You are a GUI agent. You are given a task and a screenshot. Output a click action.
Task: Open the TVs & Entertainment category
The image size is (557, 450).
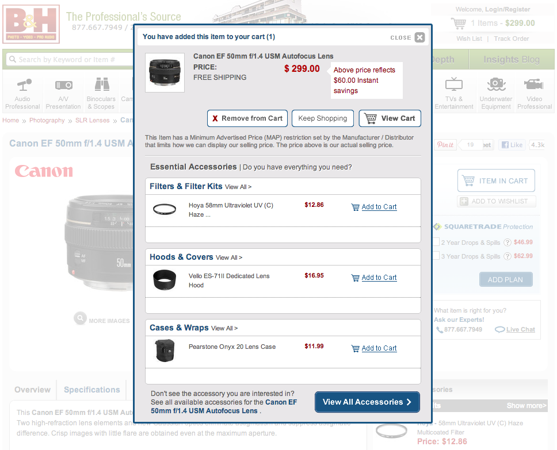tap(454, 94)
